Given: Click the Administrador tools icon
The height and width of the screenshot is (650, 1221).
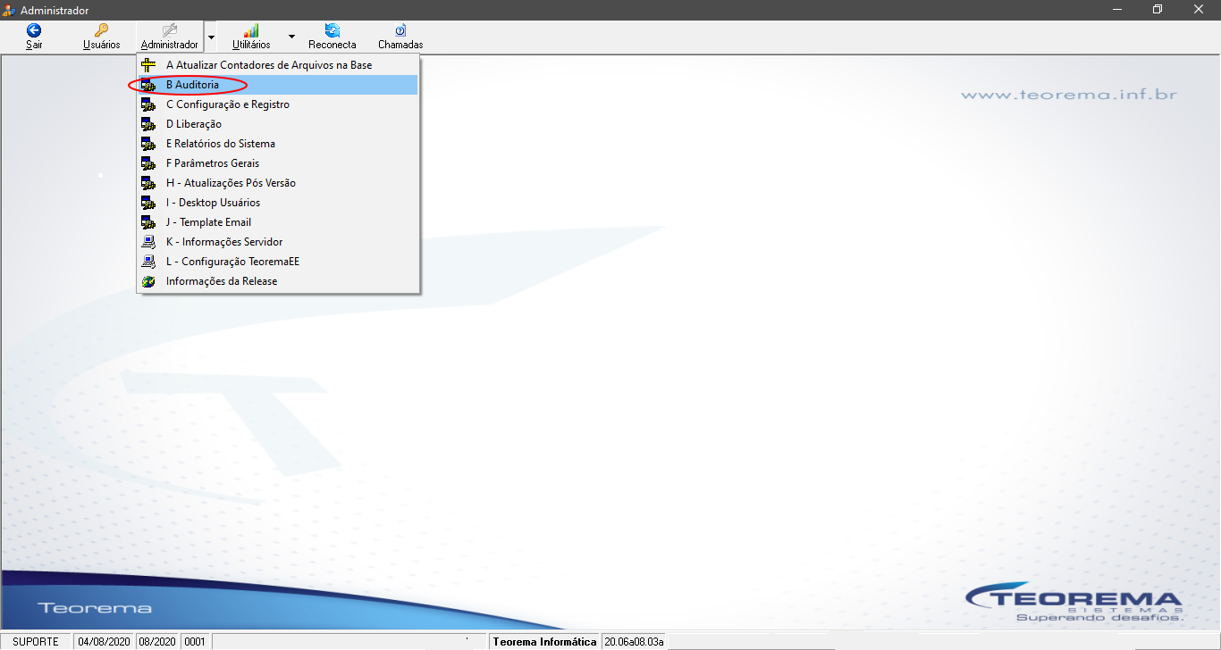Looking at the screenshot, I should point(169,30).
